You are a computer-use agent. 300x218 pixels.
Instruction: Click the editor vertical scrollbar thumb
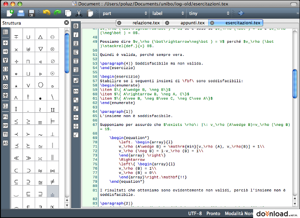[295, 84]
